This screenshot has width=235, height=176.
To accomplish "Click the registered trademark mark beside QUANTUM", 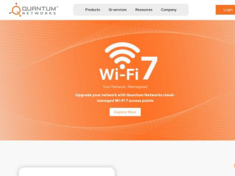I will pos(57,7).
